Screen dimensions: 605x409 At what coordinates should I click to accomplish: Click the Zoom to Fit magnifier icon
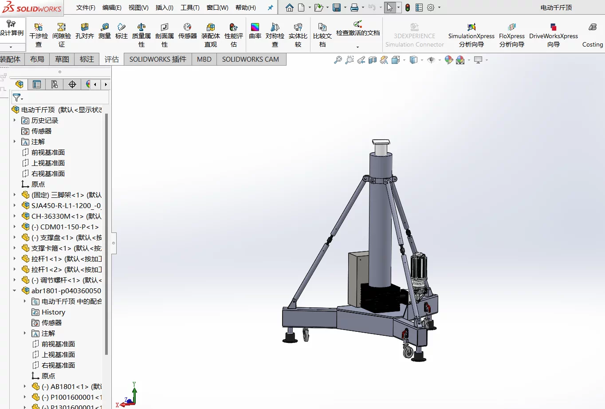338,60
